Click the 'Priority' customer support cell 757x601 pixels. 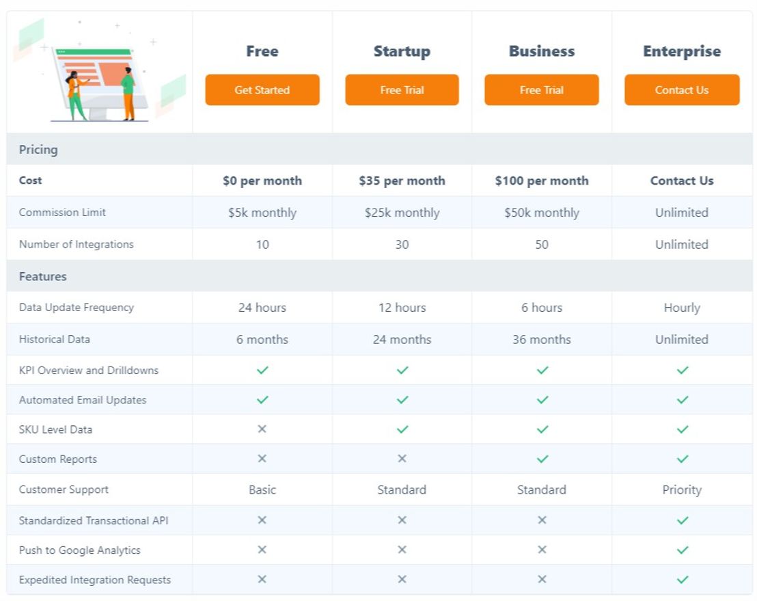(682, 490)
